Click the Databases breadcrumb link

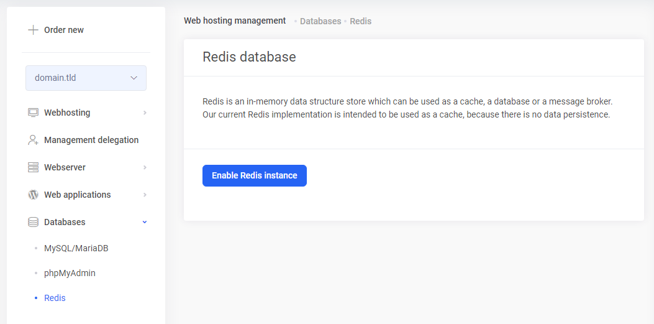click(320, 21)
